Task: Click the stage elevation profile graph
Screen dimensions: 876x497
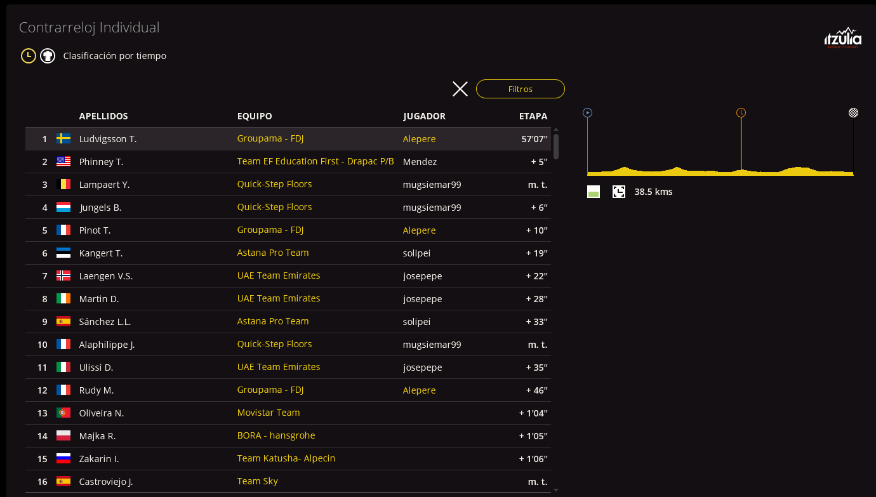Action: point(720,170)
